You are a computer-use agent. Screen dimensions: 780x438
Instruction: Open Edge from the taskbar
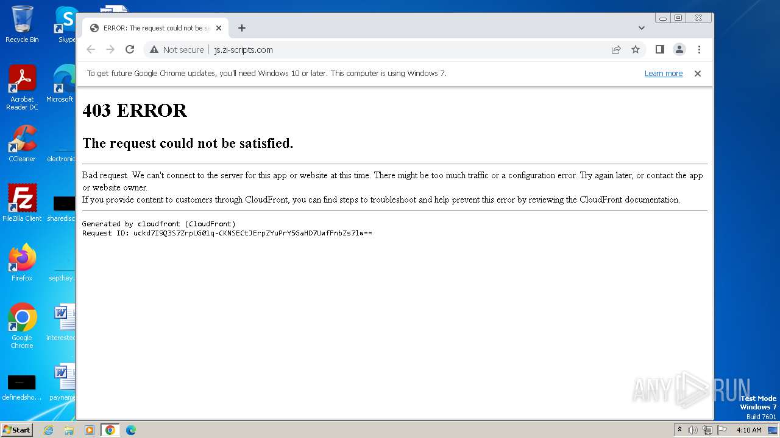click(130, 430)
